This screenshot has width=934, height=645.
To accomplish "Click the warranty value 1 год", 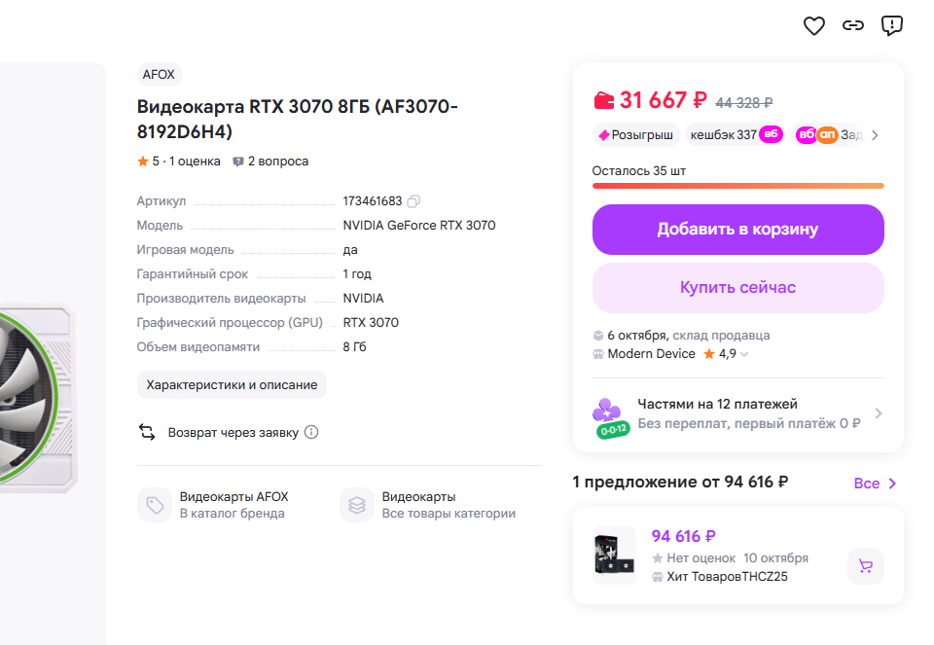I will coord(357,274).
